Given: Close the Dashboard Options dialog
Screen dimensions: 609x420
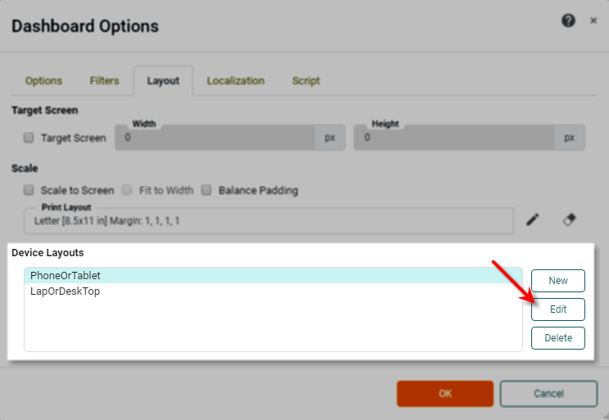Looking at the screenshot, I should pos(593,21).
